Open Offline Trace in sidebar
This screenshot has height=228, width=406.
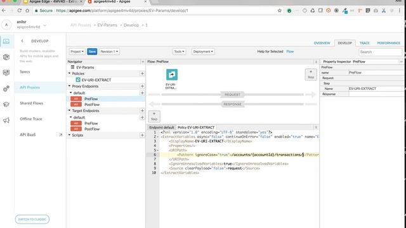(x=31, y=119)
